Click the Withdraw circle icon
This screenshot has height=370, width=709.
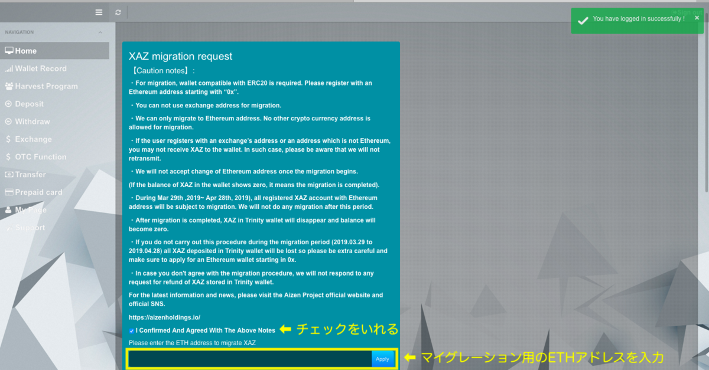click(8, 122)
